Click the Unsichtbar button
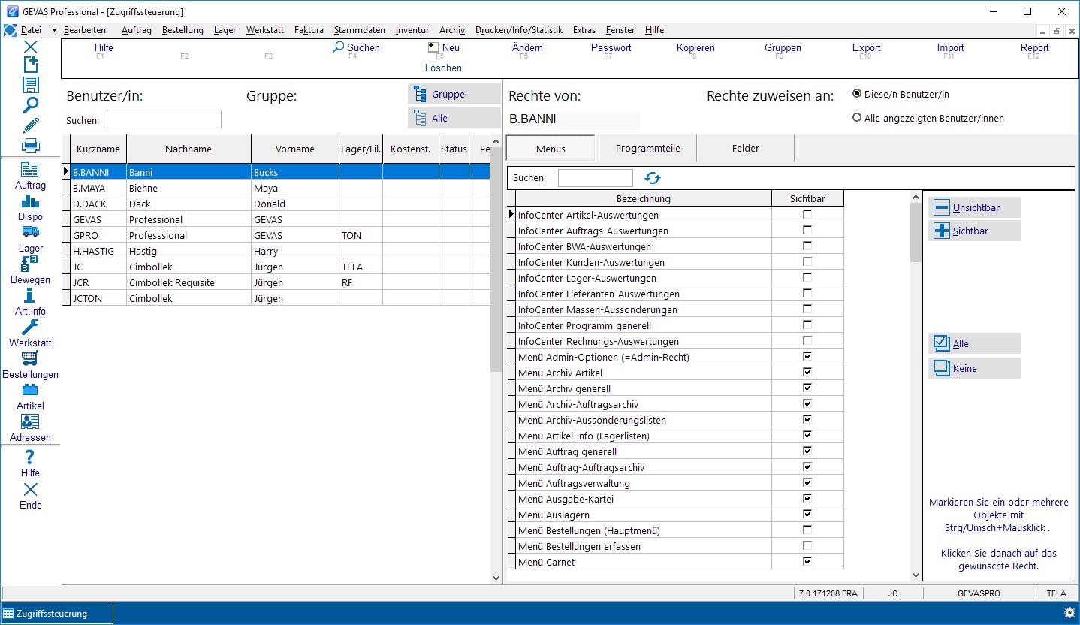 (x=975, y=207)
